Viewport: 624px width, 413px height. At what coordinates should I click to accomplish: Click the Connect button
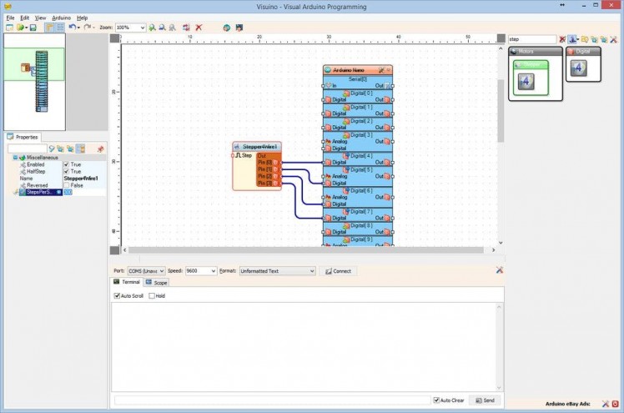(x=338, y=271)
